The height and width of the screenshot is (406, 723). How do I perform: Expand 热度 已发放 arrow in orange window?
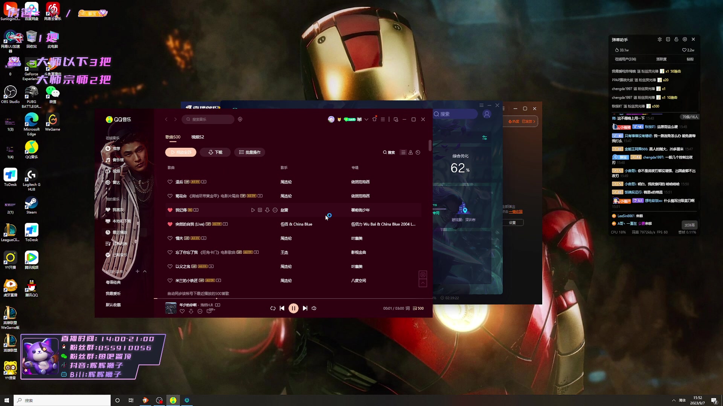[x=534, y=121]
